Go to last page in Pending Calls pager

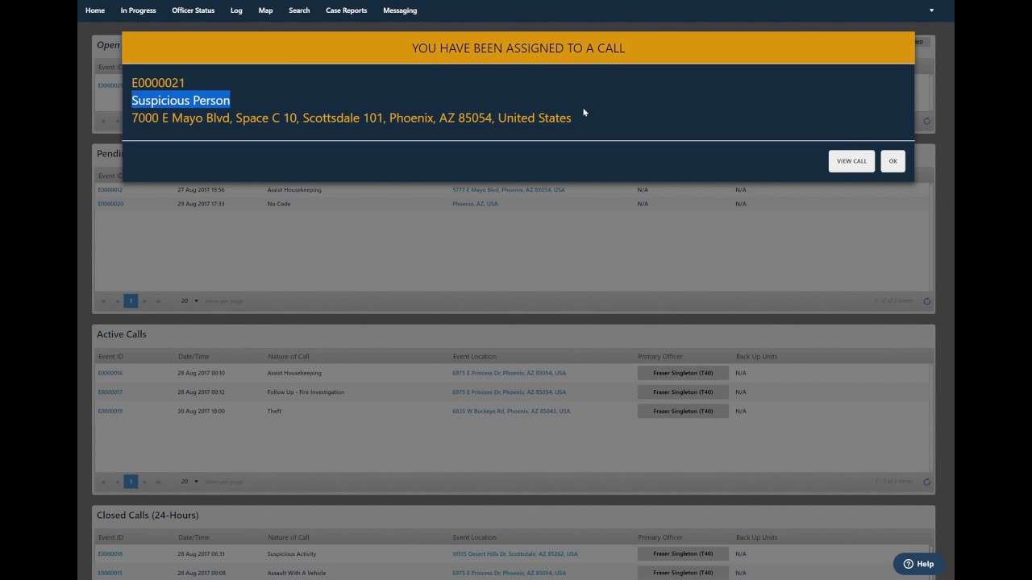click(x=158, y=301)
